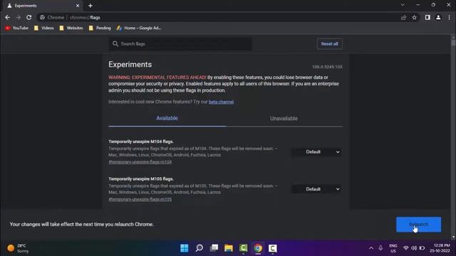Click the microphone tray icon
The height and width of the screenshot is (256, 456).
click(380, 248)
